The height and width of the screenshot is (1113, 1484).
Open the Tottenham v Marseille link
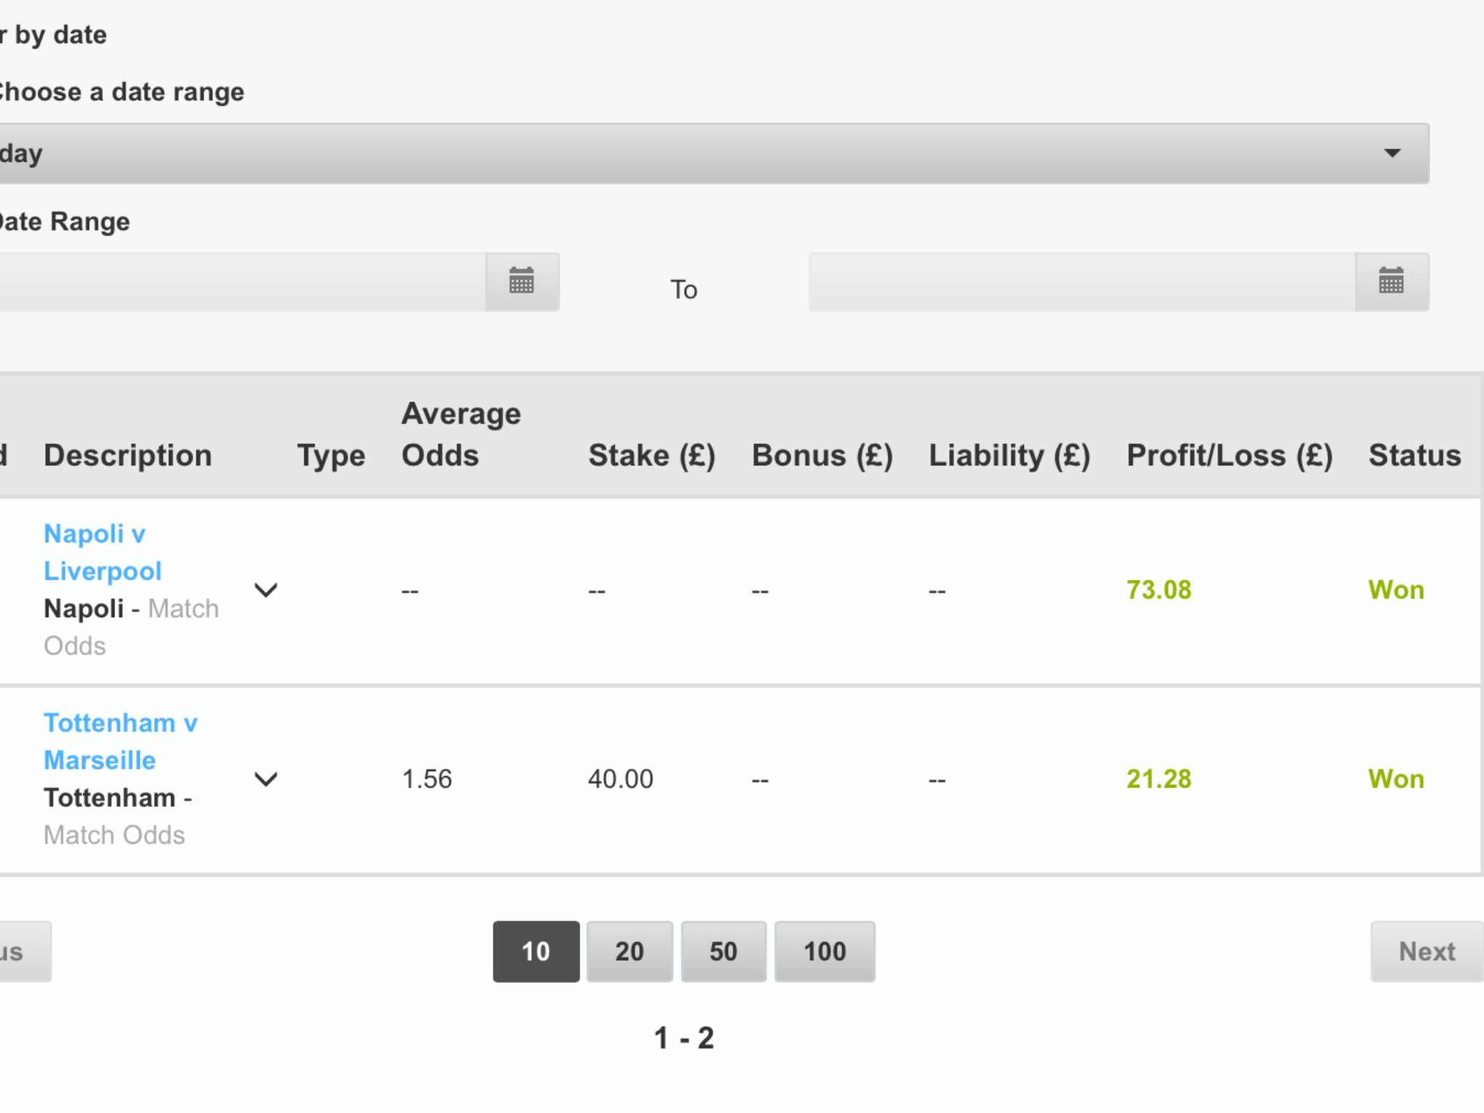(x=120, y=741)
